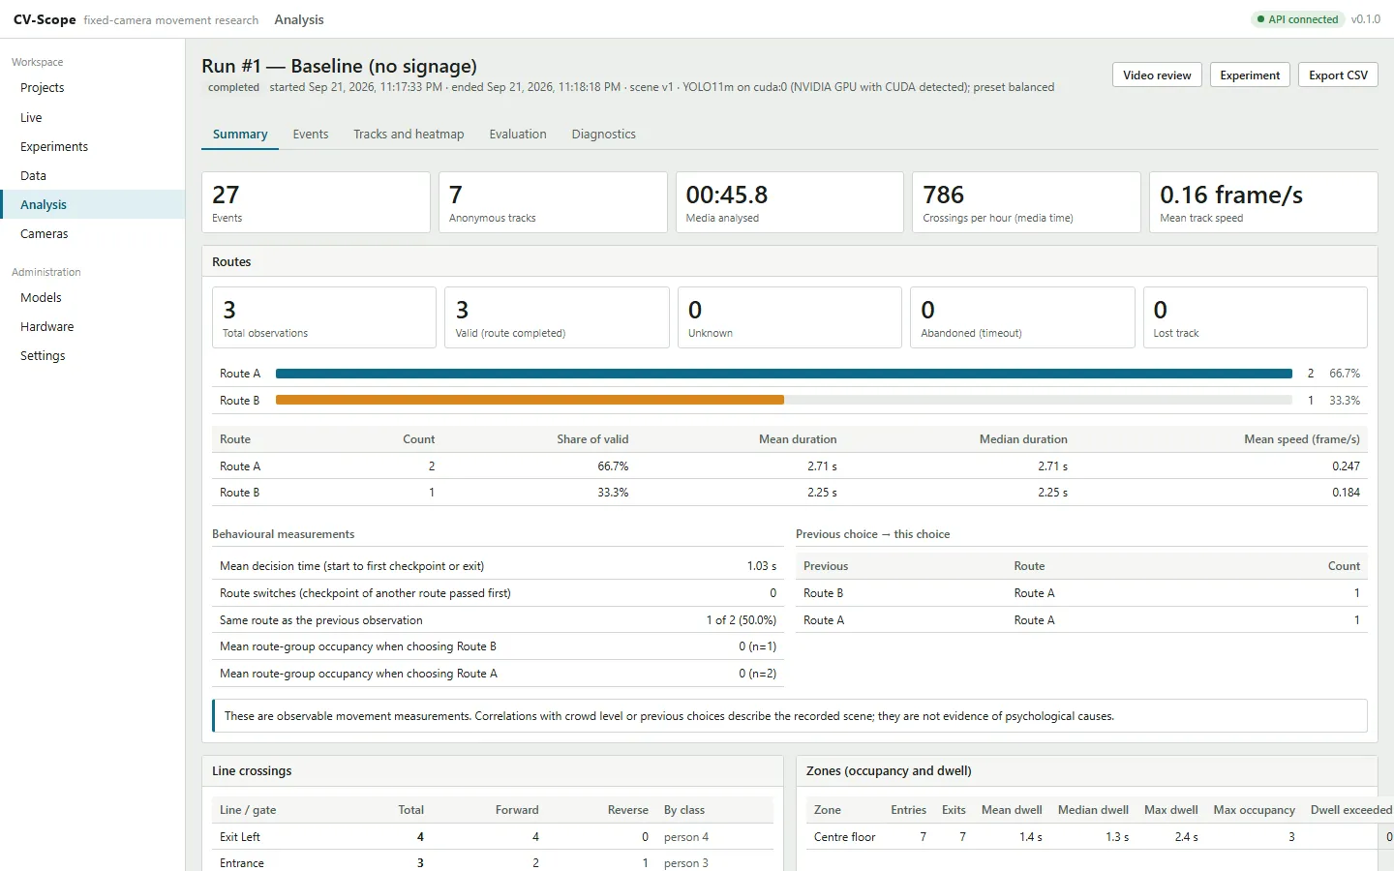Click the Centre floor zone row
Image resolution: width=1394 pixels, height=871 pixels.
(1099, 837)
